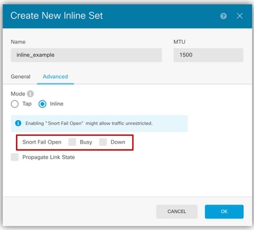Focus the Name field containing inline_example
The width and height of the screenshot is (254, 230).
pyautogui.click(x=86, y=55)
